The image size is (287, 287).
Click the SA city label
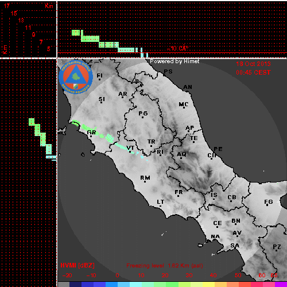tap(235, 246)
